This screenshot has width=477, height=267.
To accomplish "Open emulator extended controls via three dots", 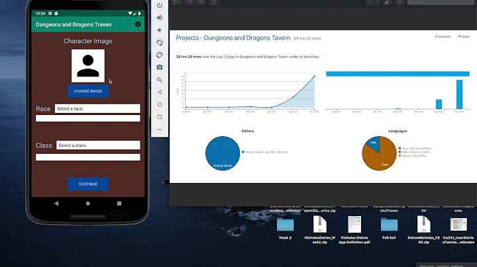I will 160,130.
